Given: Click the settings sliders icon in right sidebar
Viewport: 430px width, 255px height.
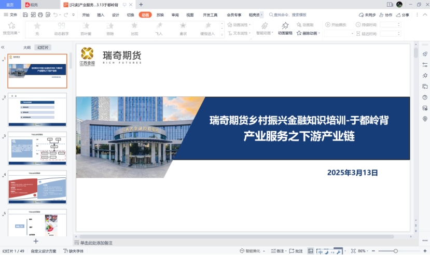Looking at the screenshot, I should [x=425, y=65].
